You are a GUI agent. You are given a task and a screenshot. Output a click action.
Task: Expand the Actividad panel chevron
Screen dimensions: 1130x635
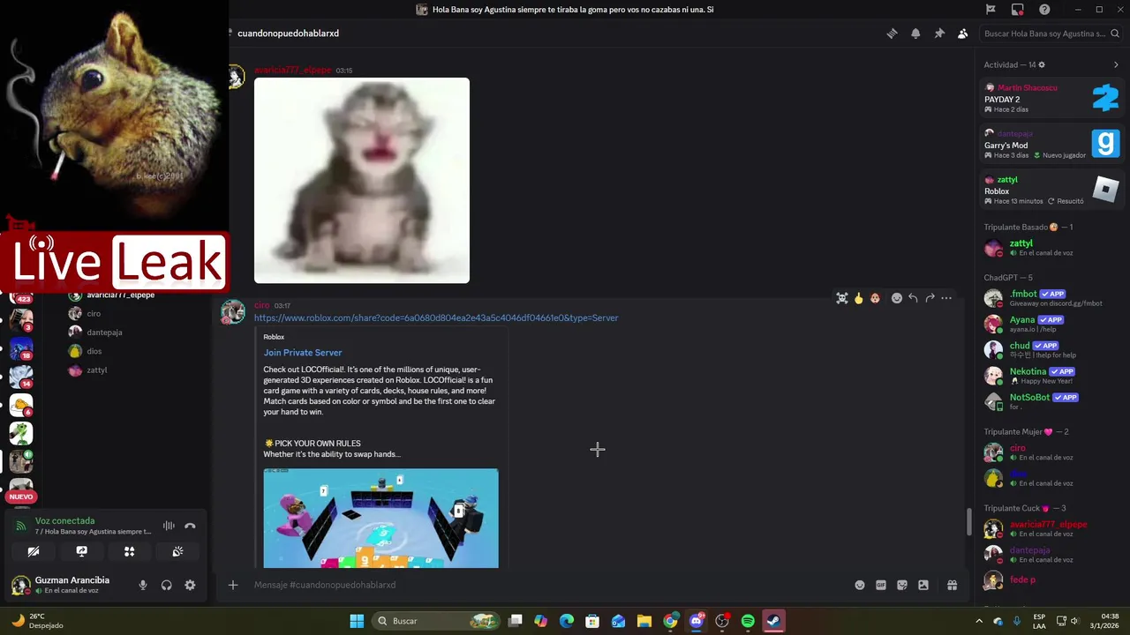[1116, 64]
